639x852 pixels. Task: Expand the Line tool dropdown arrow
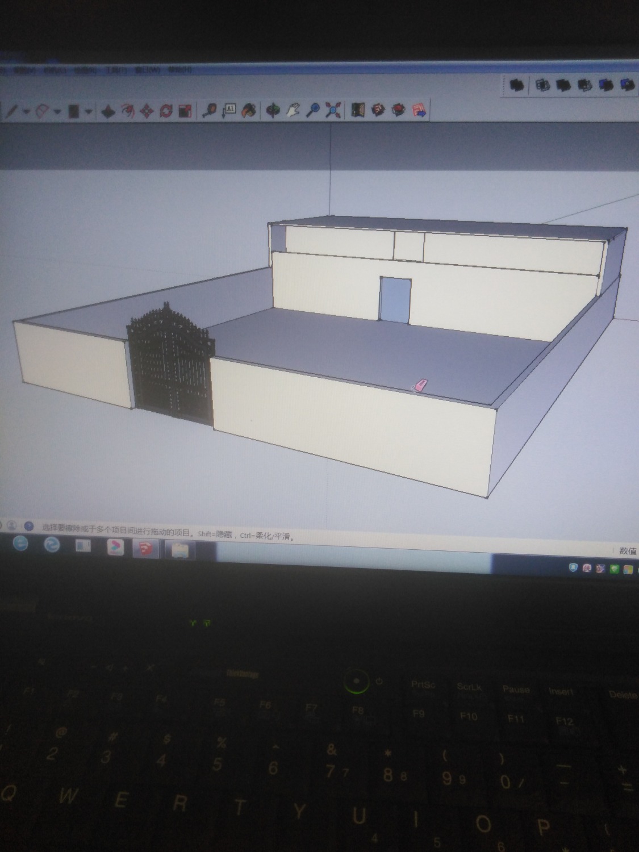tap(26, 112)
